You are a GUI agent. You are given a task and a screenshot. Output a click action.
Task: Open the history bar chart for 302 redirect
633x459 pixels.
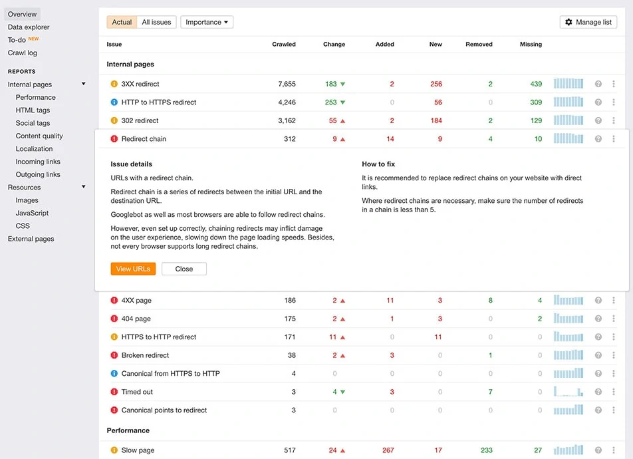[x=569, y=120]
